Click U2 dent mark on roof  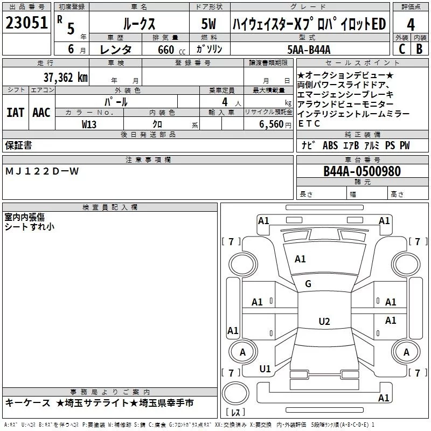click(x=324, y=321)
